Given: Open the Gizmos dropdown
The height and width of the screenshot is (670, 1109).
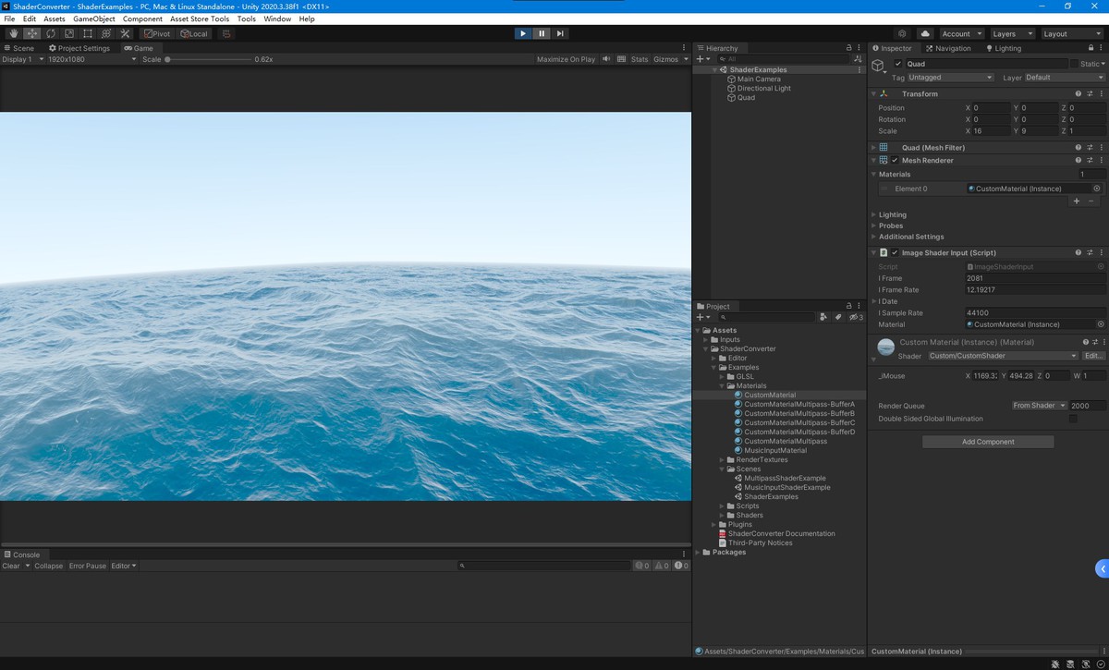Looking at the screenshot, I should point(669,59).
